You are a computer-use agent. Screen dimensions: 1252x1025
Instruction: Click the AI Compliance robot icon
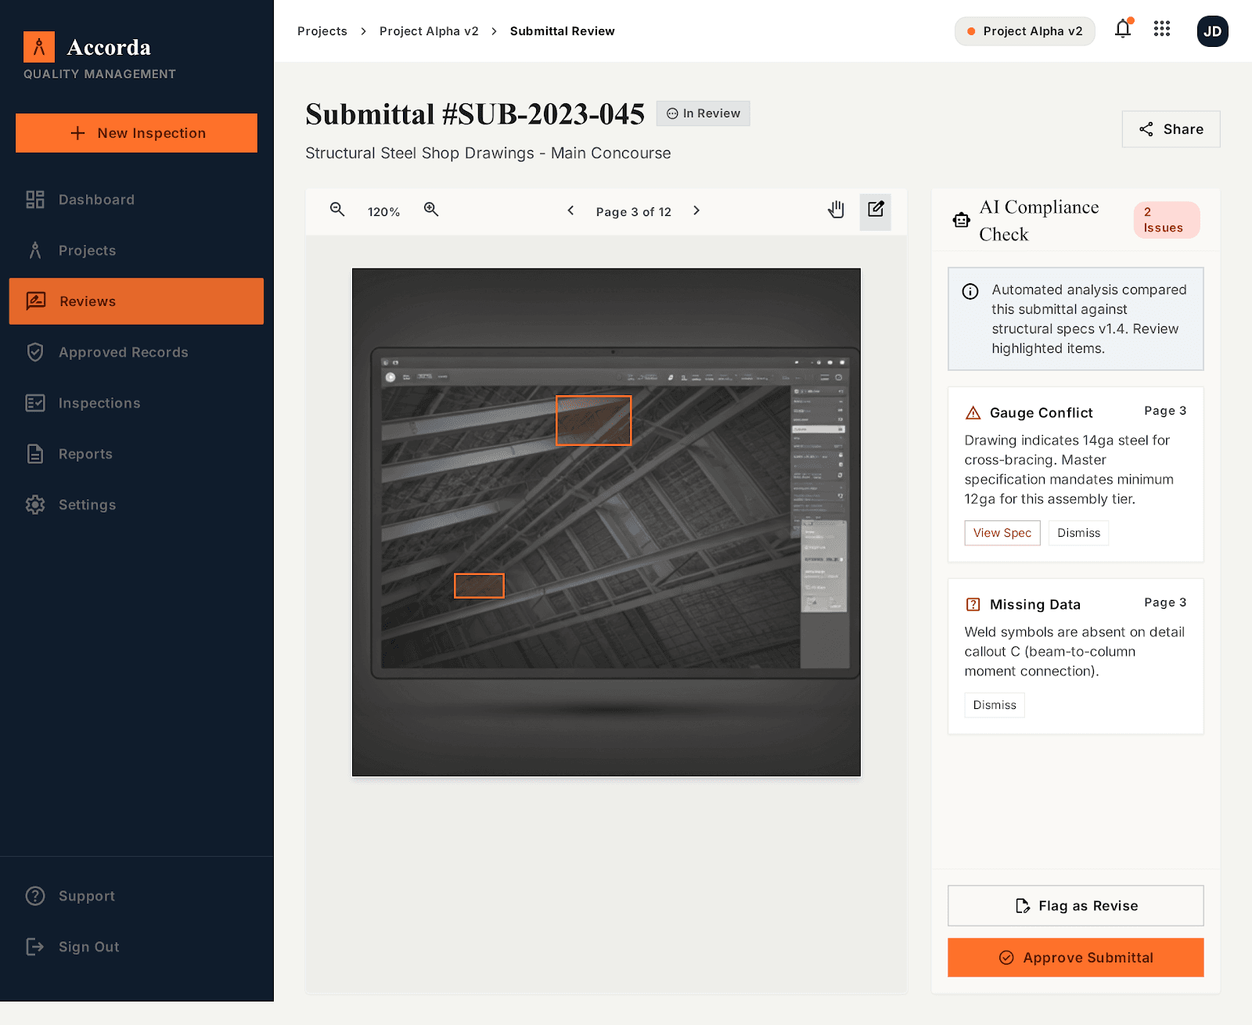tap(962, 220)
